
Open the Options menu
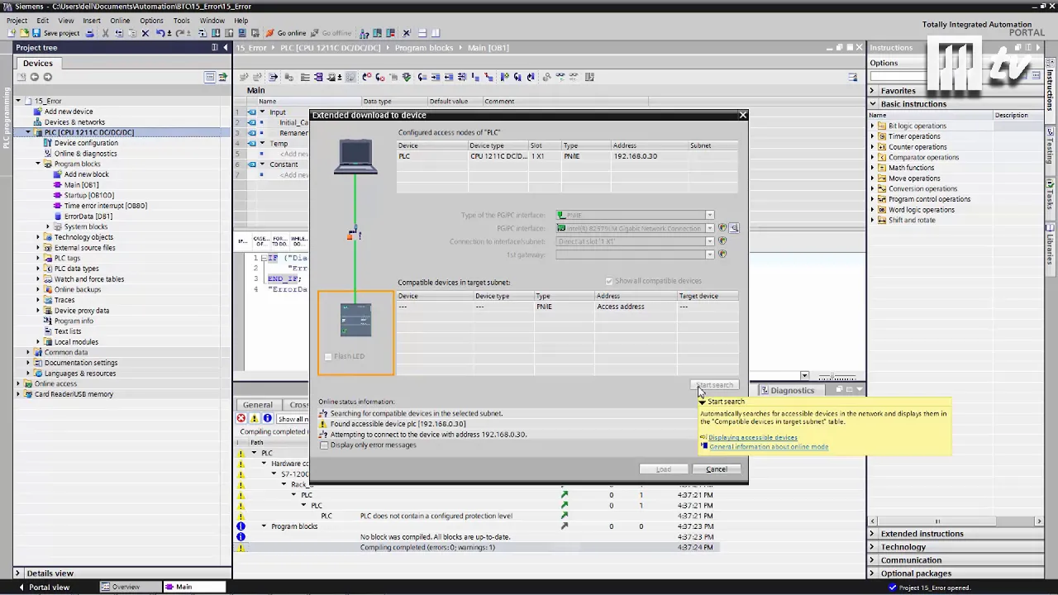(151, 21)
